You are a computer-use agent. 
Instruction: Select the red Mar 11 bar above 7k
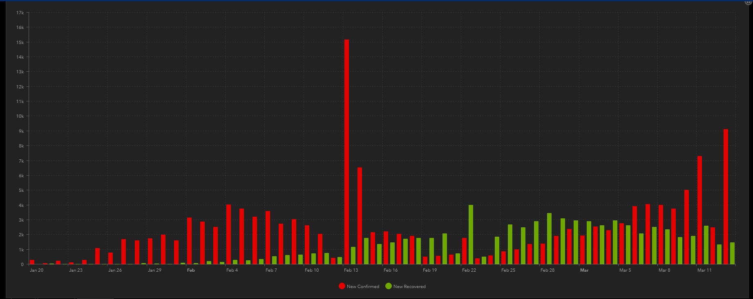point(699,210)
